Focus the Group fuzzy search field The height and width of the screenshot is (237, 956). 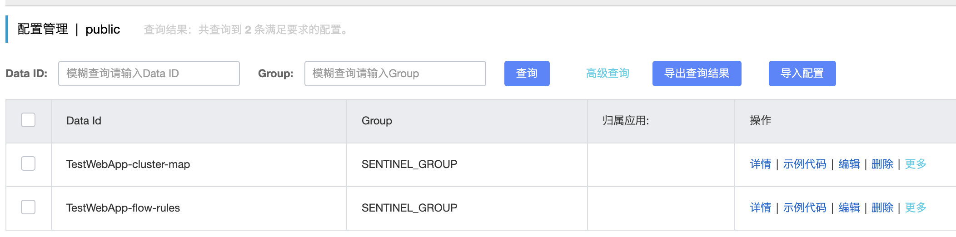pyautogui.click(x=395, y=74)
